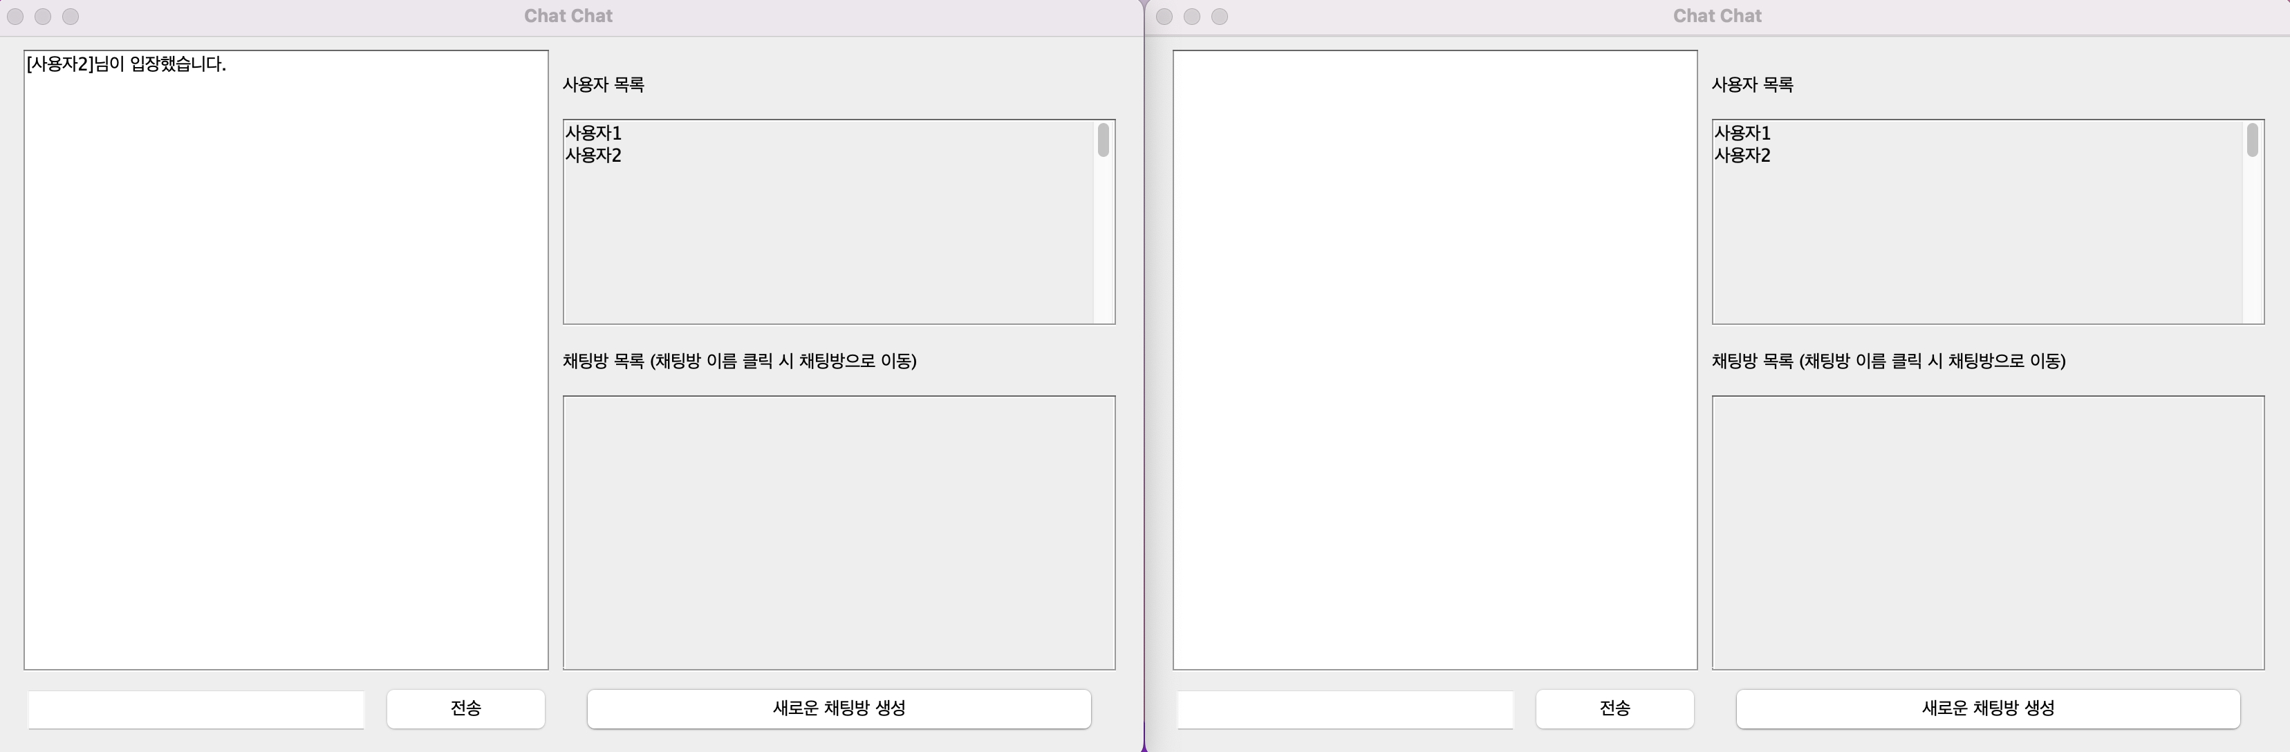Close the left Chat Chat window

coord(15,17)
